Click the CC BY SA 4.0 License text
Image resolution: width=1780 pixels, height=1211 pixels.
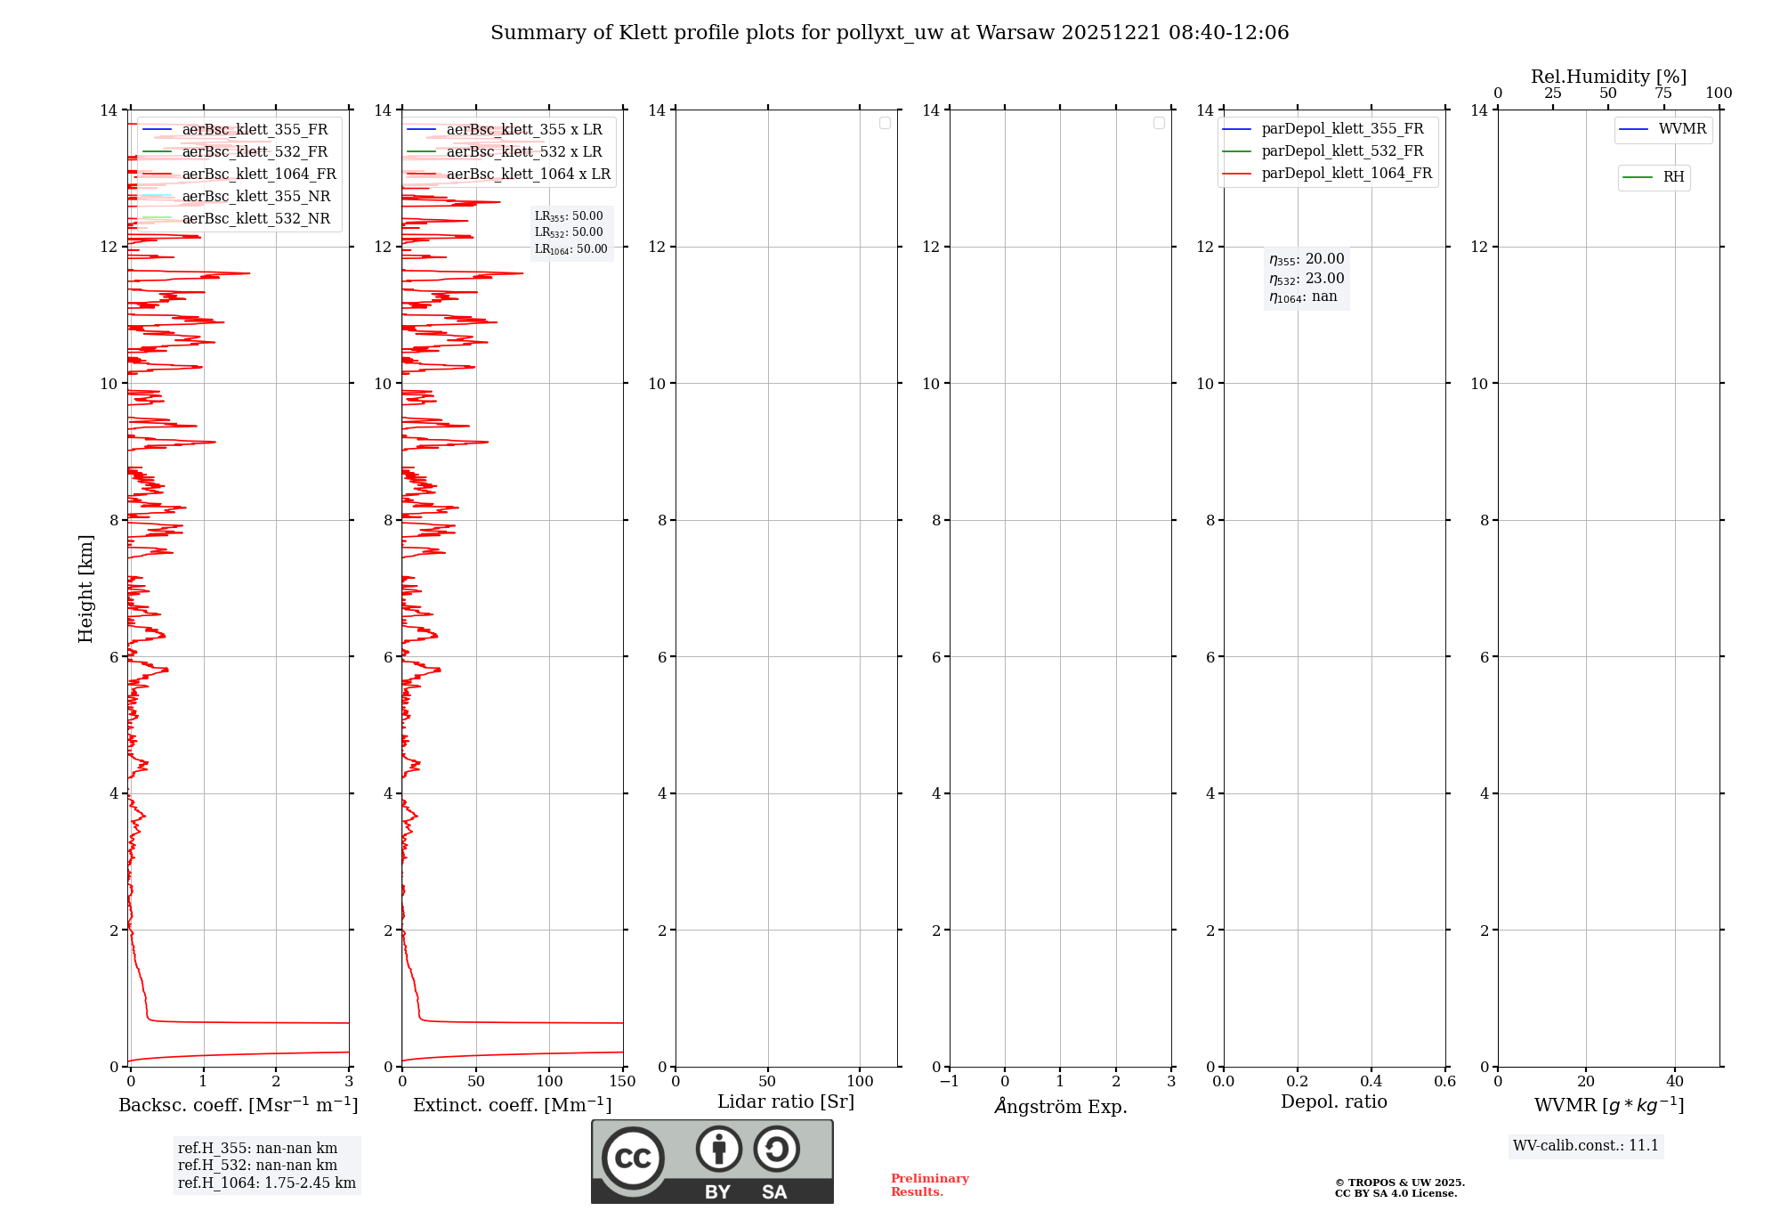1396,1193
